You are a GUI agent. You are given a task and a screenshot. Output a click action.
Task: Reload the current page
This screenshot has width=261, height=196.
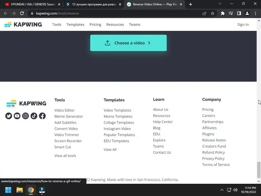(x=22, y=13)
